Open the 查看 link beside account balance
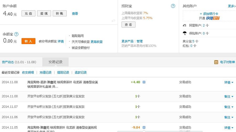Viewport: 236px width, 132px height. coord(75,14)
